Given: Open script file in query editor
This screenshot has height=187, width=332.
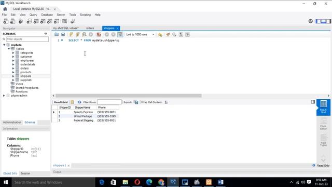Looking at the screenshot, I should click(x=57, y=34).
